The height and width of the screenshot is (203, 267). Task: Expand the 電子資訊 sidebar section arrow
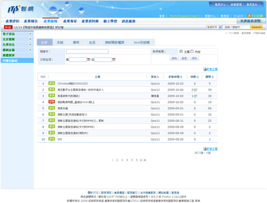coord(30,34)
